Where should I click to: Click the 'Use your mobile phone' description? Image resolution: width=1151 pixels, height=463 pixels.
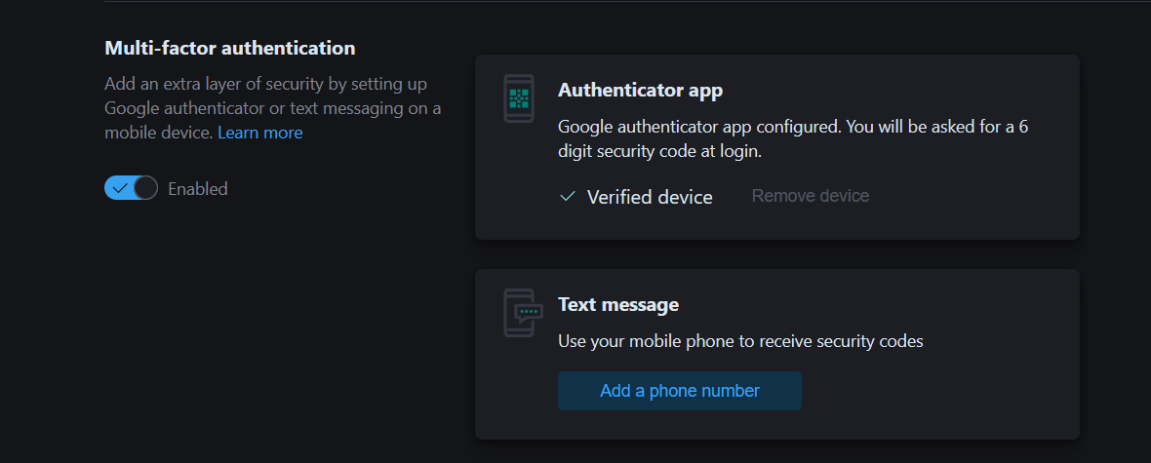pos(739,341)
